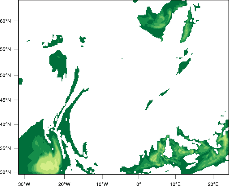This screenshot has height=186, width=229.
Task: Click the 20°E longitude label
Action: (x=213, y=184)
